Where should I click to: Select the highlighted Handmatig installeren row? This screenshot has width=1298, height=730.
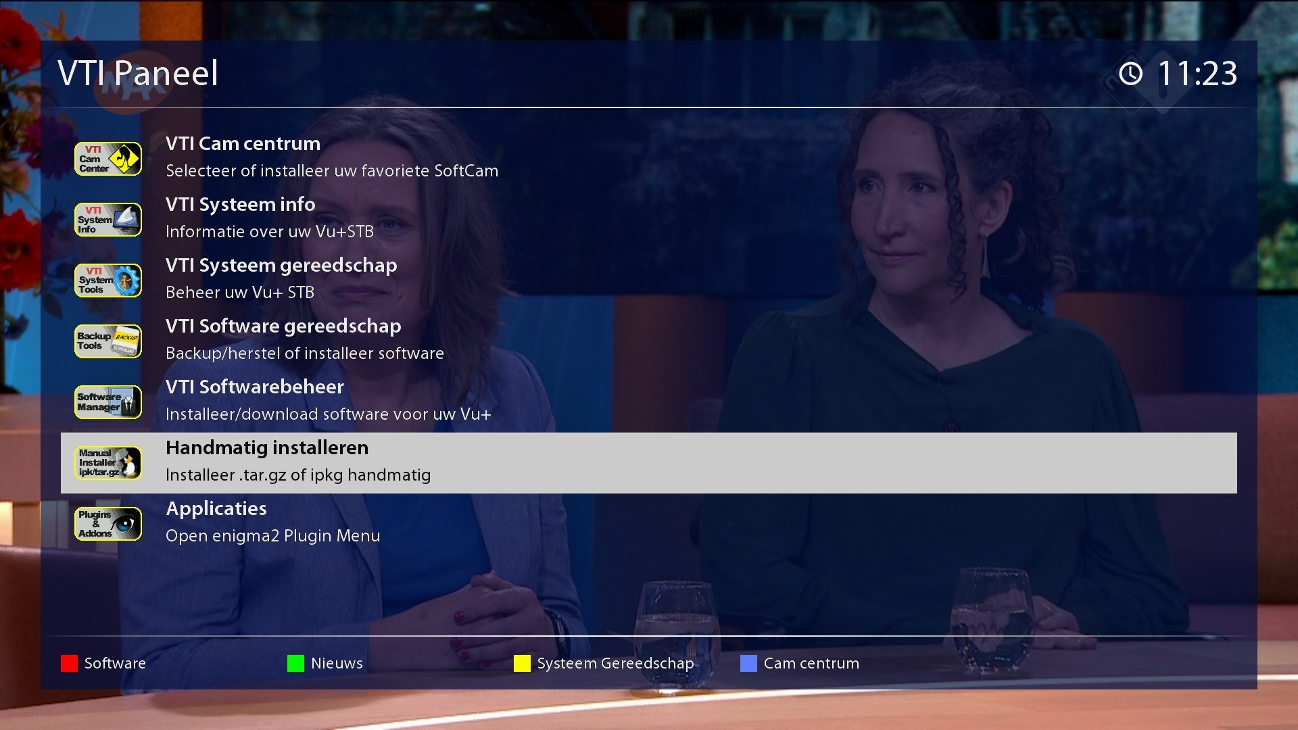tap(648, 463)
